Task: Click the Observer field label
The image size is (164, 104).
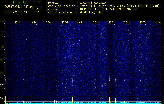Action: [53, 3]
